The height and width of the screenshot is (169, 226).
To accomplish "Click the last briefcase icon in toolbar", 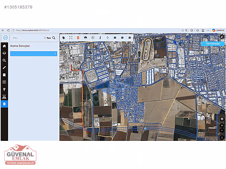I will (130, 38).
